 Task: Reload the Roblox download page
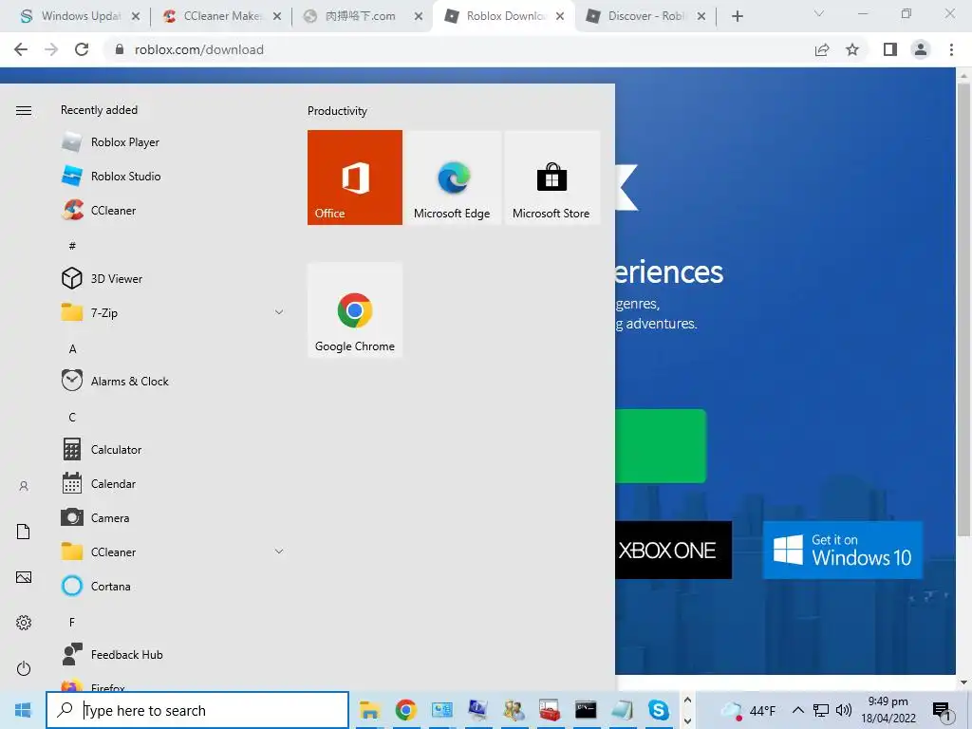pos(82,49)
